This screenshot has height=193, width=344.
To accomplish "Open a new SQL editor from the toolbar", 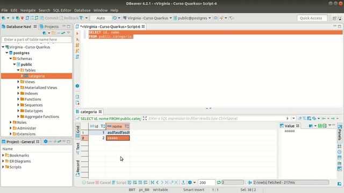I will pos(27,18).
